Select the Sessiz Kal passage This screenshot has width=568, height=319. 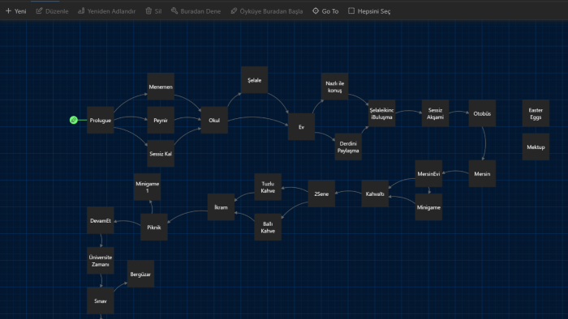point(161,154)
